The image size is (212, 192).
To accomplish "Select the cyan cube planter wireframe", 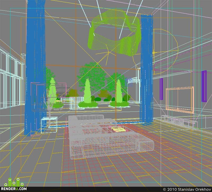I will pyautogui.click(x=49, y=125).
